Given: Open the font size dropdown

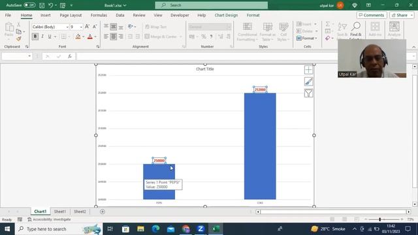Looking at the screenshot, I should [x=81, y=27].
